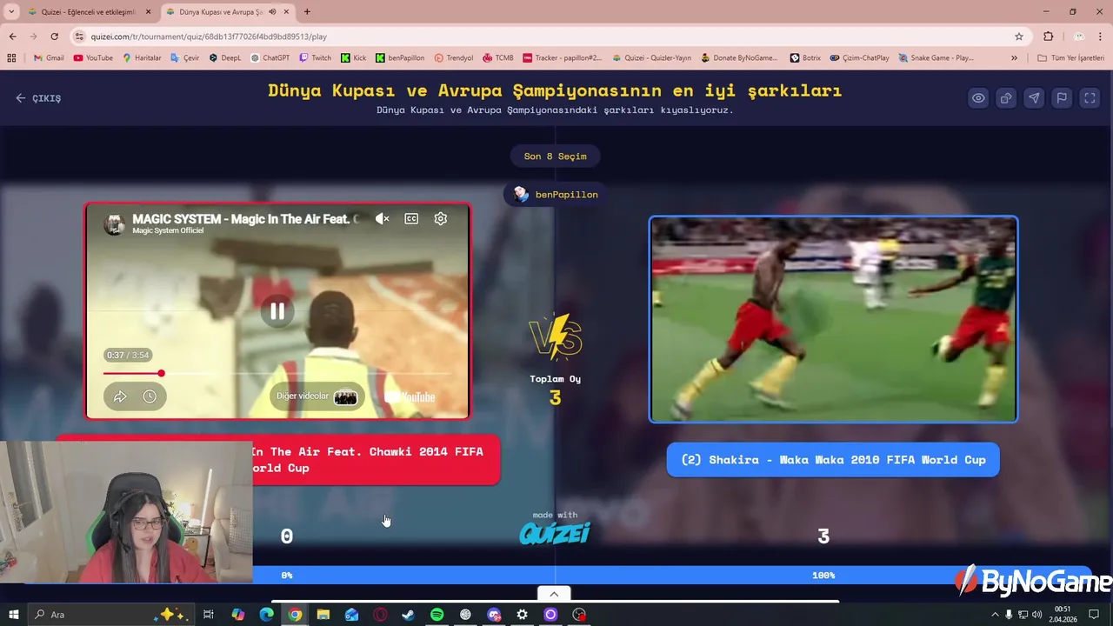Screen dimensions: 1113x626
Task: Mute the tab via its audio icon
Action: tap(272, 12)
